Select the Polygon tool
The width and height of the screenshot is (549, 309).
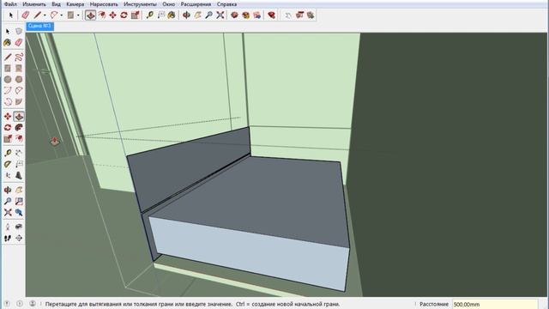tap(19, 80)
